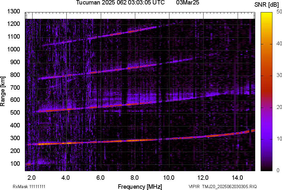Click the SNR color scale bar

pyautogui.click(x=266, y=92)
